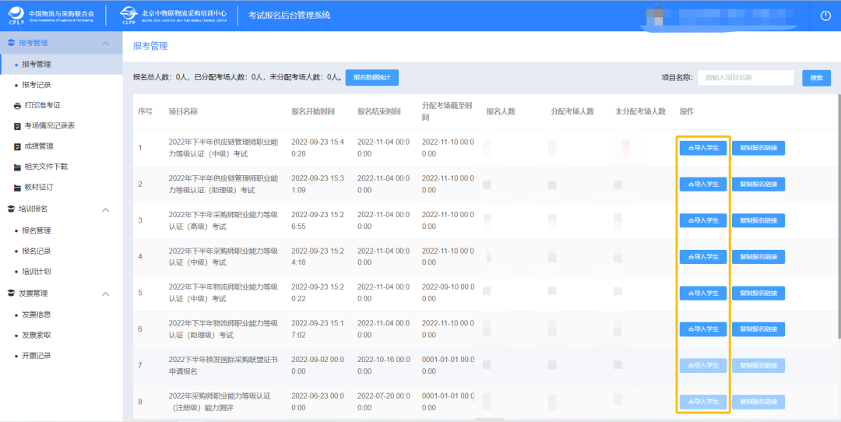
Task: Click the 报名结束时间 column header
Action: coord(379,111)
